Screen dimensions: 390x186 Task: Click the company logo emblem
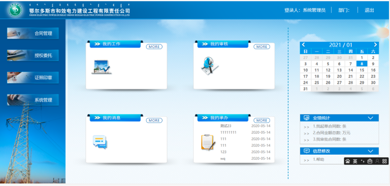pos(15,10)
